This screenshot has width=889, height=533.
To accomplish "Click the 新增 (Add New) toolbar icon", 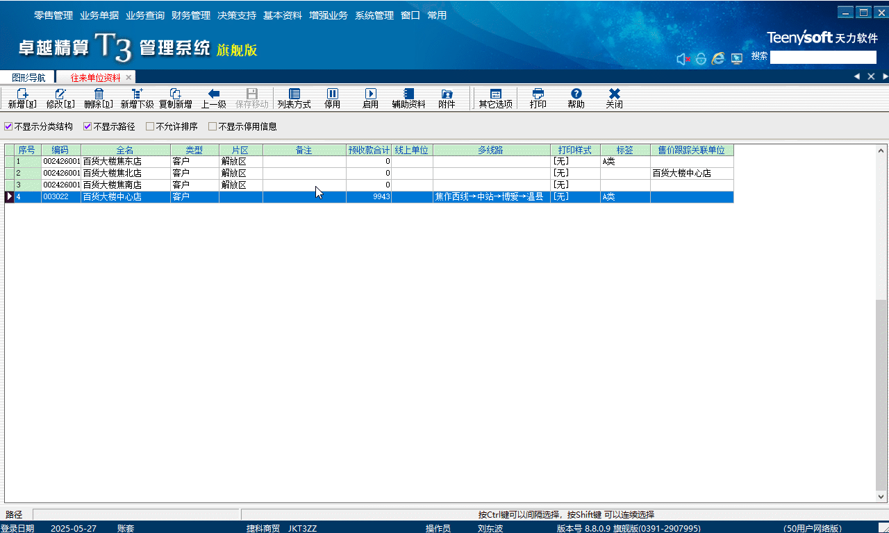I will (22, 94).
